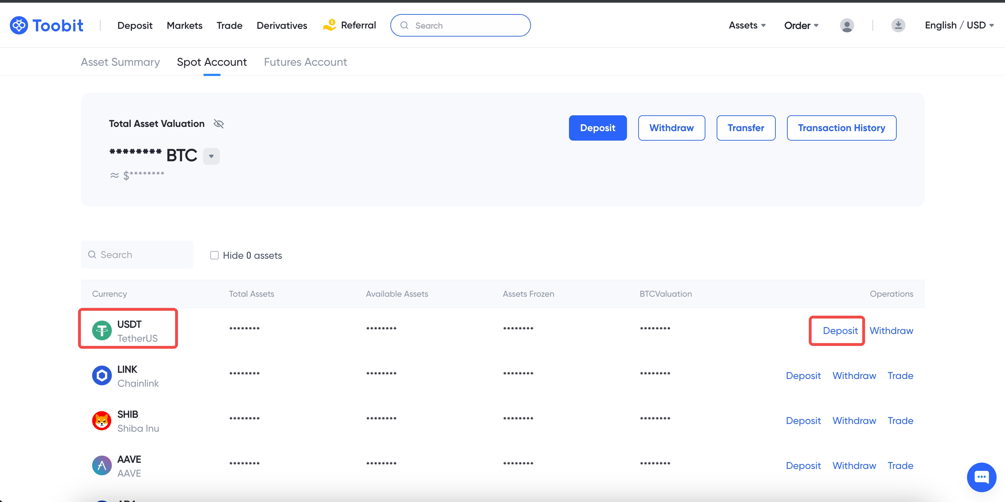Click the Transaction History button

tap(841, 128)
